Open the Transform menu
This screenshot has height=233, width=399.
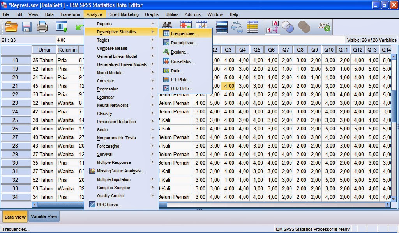(70, 14)
